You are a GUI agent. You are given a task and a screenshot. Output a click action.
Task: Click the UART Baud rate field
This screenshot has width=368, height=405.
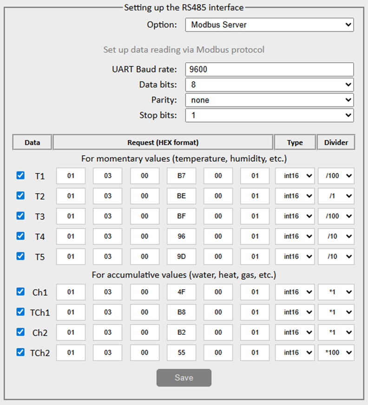click(269, 69)
